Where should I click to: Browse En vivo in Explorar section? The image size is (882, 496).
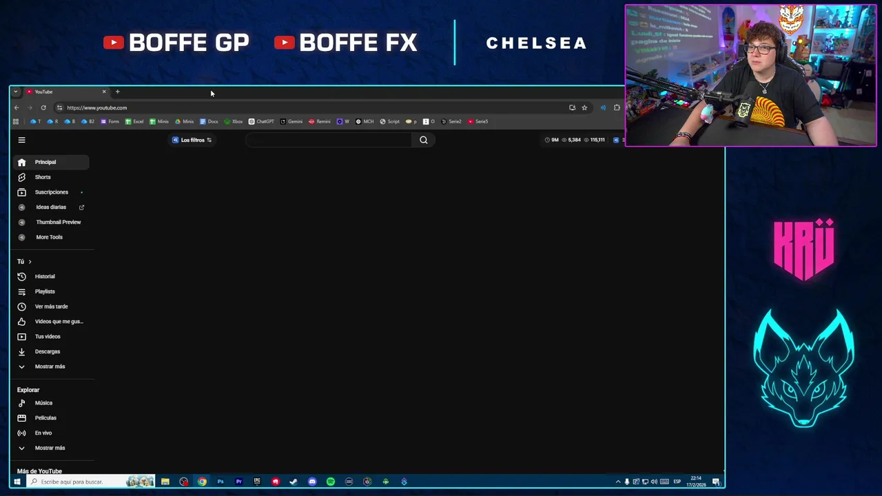(50, 433)
